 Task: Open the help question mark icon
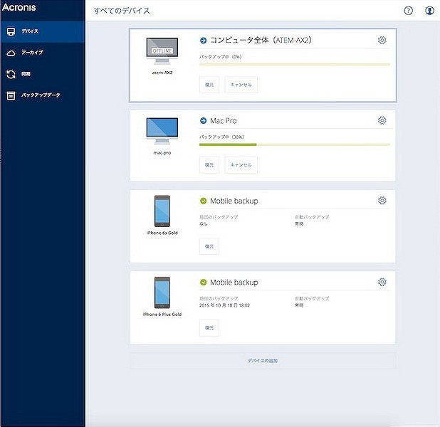[x=408, y=11]
